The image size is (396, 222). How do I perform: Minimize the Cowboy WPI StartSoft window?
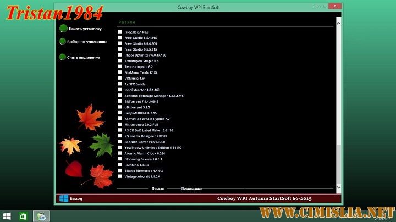pos(317,6)
